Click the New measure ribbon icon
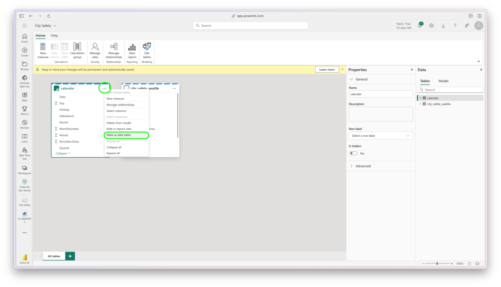Screen dimensions: 501x287 [x=43, y=47]
